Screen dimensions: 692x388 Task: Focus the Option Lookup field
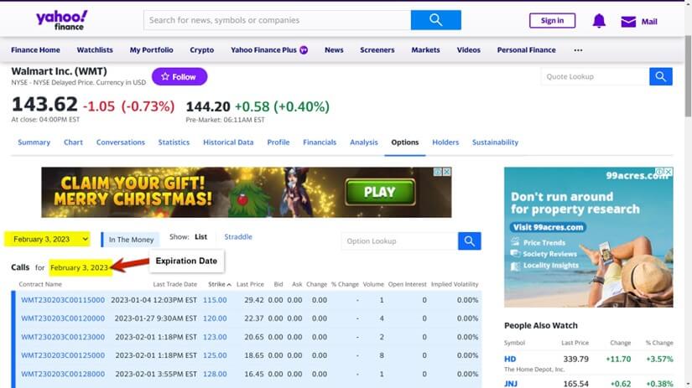(399, 241)
